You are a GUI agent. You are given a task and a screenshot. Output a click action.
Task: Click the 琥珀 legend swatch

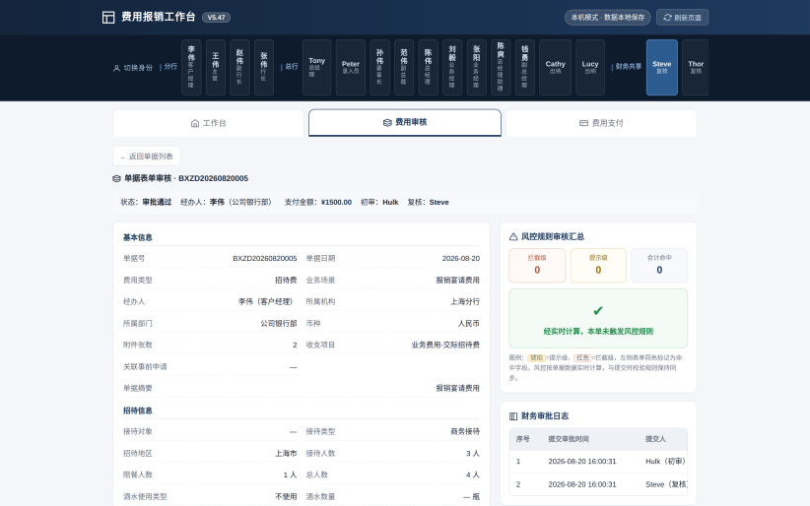[536, 357]
